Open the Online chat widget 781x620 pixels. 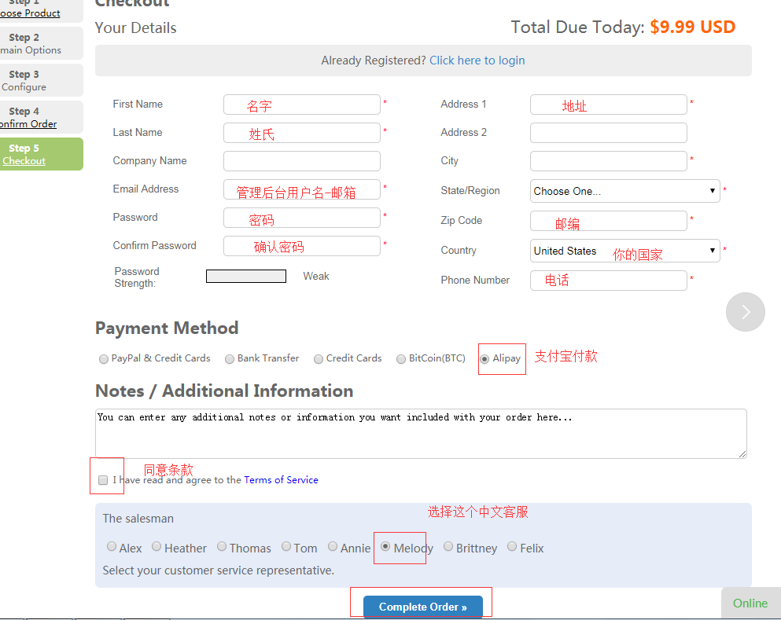click(750, 603)
